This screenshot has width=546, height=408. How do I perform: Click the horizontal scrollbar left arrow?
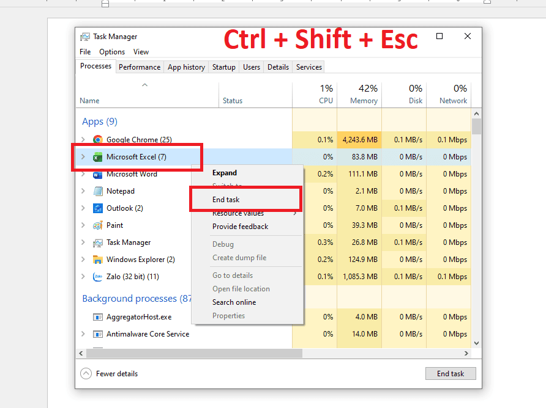81,354
